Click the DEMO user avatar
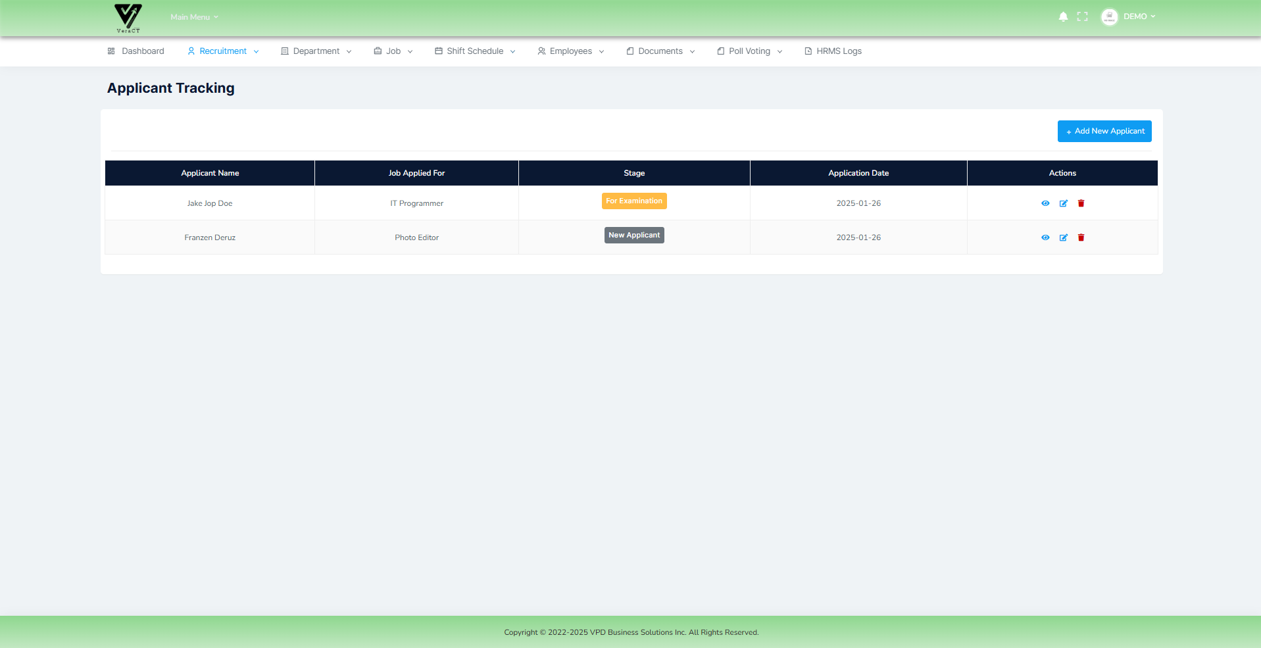Screen dimensions: 1261x648 coord(1109,16)
